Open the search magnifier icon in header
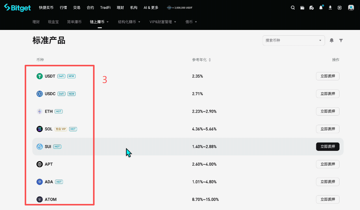Image resolution: width=360 pixels, height=210 pixels. pyautogui.click(x=293, y=8)
